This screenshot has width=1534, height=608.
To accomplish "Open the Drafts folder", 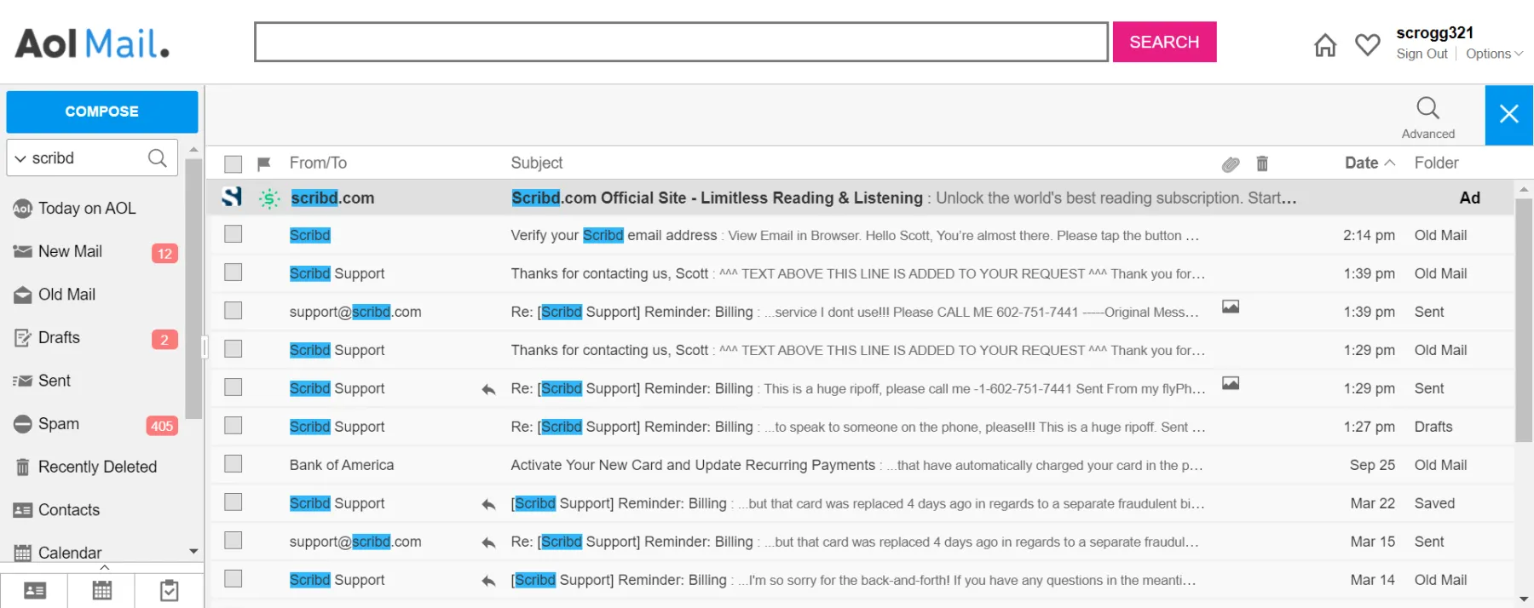I will 59,338.
